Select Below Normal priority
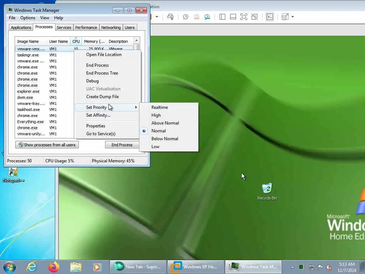The width and height of the screenshot is (365, 274). click(169, 139)
